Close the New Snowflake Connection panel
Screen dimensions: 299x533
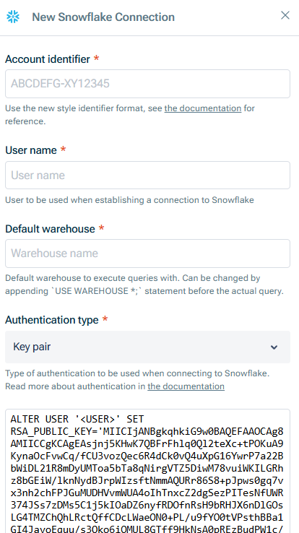pos(285,15)
